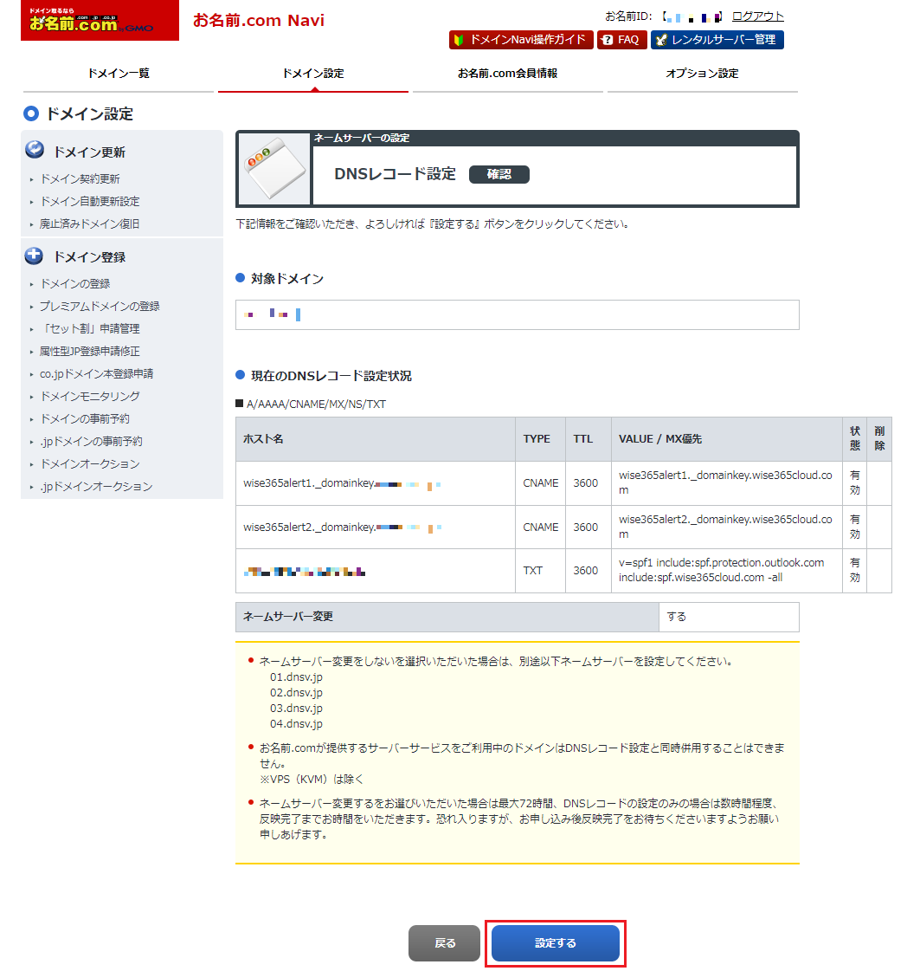Image resolution: width=907 pixels, height=971 pixels.
Task: Open プレミアムドメインの登録 link
Action: [x=99, y=307]
